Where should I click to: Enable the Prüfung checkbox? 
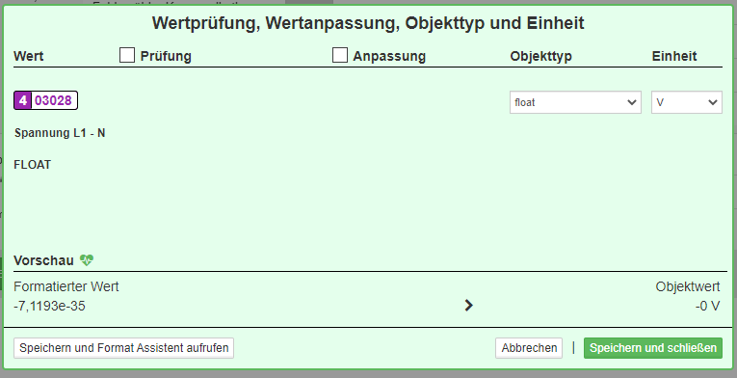(127, 55)
